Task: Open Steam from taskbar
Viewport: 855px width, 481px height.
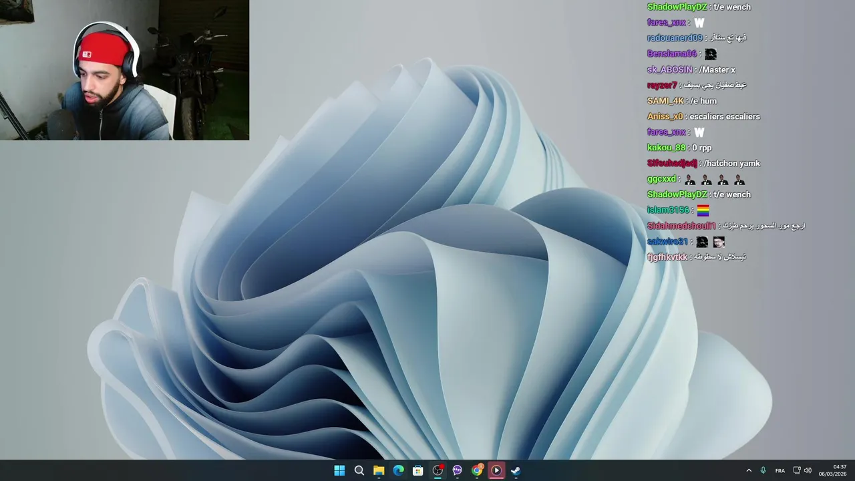Action: 516,470
